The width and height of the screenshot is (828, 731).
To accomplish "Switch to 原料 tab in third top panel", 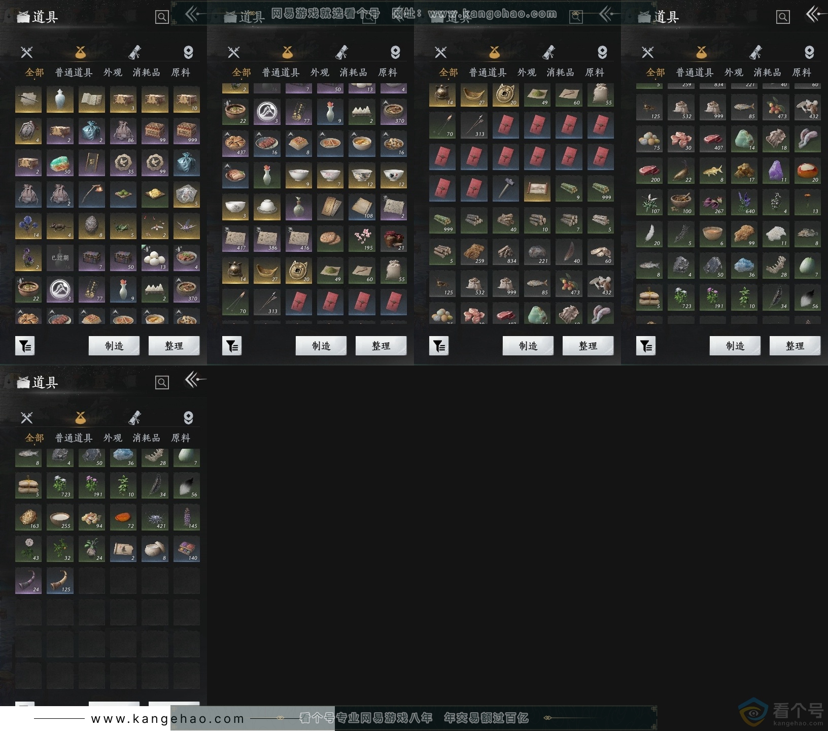I will click(x=595, y=73).
